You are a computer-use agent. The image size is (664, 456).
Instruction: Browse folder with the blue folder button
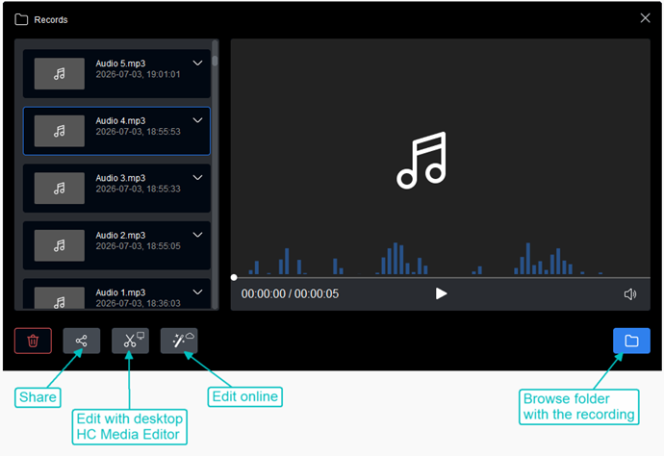coord(631,341)
